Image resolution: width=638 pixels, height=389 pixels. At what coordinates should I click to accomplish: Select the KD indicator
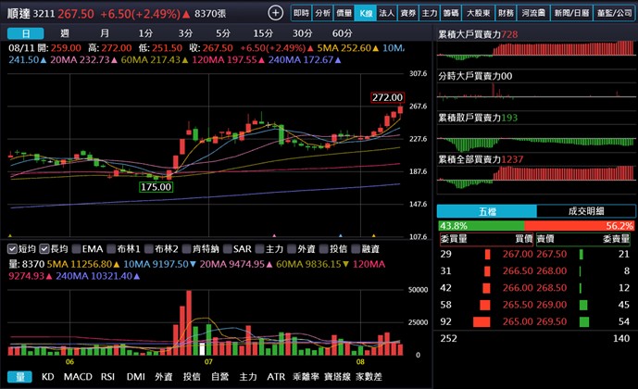47,377
